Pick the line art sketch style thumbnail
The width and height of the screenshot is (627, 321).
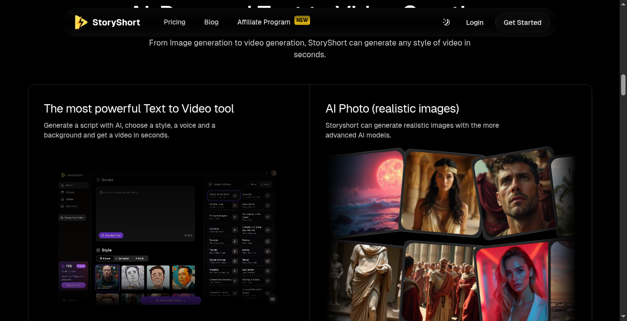point(133,277)
